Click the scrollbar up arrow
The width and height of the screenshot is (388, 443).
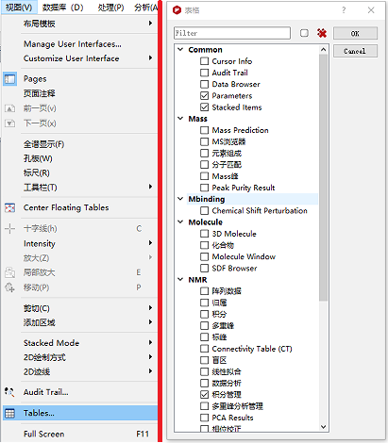323,49
